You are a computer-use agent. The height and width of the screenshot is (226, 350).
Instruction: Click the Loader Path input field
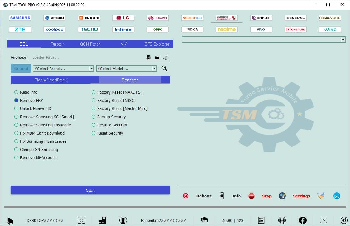pos(85,57)
